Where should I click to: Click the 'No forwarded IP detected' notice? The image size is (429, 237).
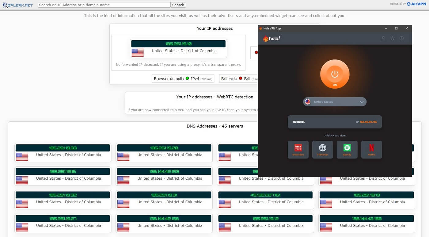point(178,65)
